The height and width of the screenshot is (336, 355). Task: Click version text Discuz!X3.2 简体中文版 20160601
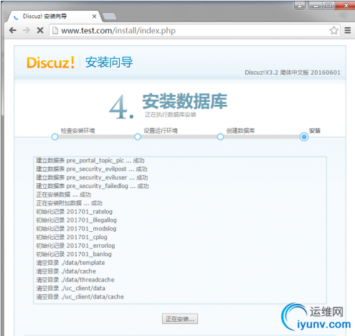click(x=293, y=73)
